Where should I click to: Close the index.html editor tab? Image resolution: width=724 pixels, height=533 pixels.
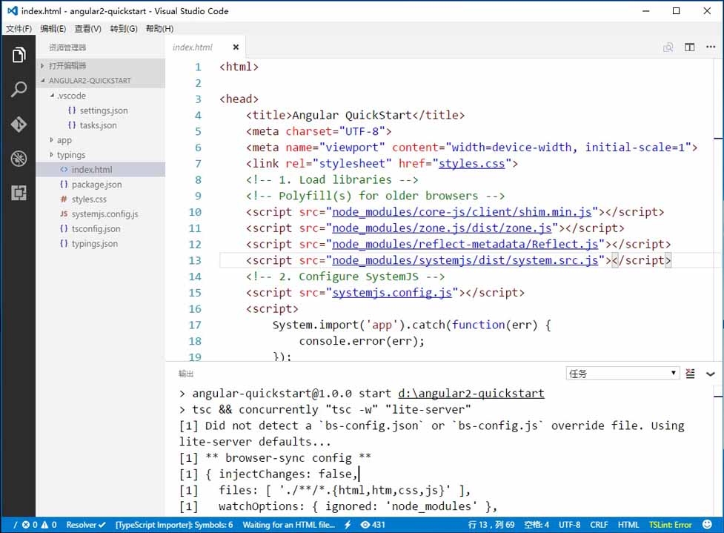[236, 47]
